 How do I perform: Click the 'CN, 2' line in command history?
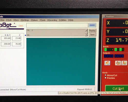point(30,30)
